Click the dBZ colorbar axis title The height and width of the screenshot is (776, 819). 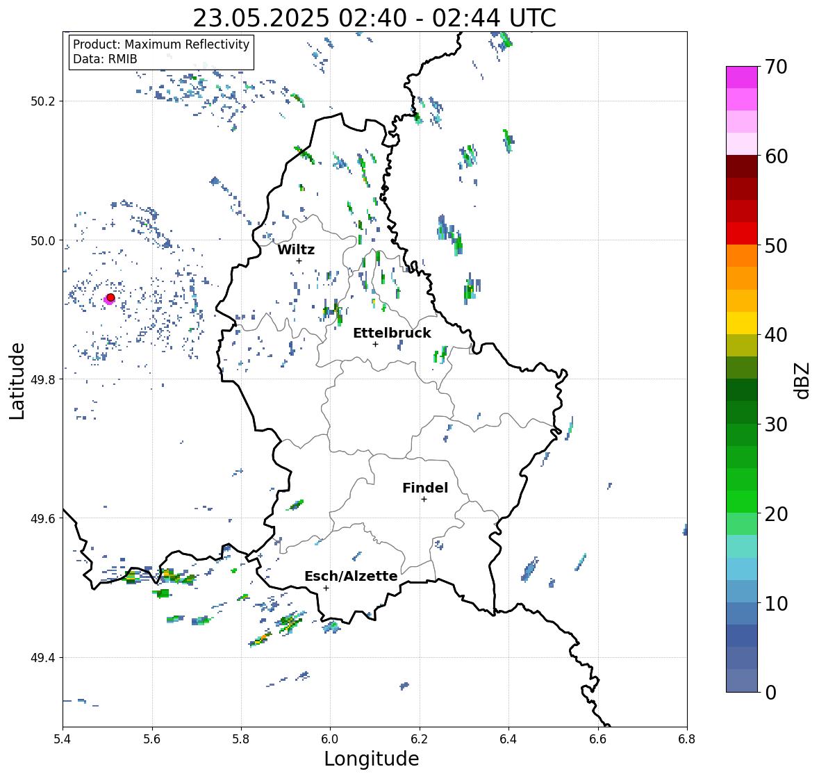pyautogui.click(x=803, y=380)
